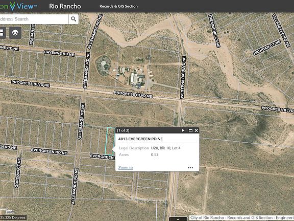Click the coordinates readout showing Degrees
The height and width of the screenshot is (221, 294).
click(13, 217)
